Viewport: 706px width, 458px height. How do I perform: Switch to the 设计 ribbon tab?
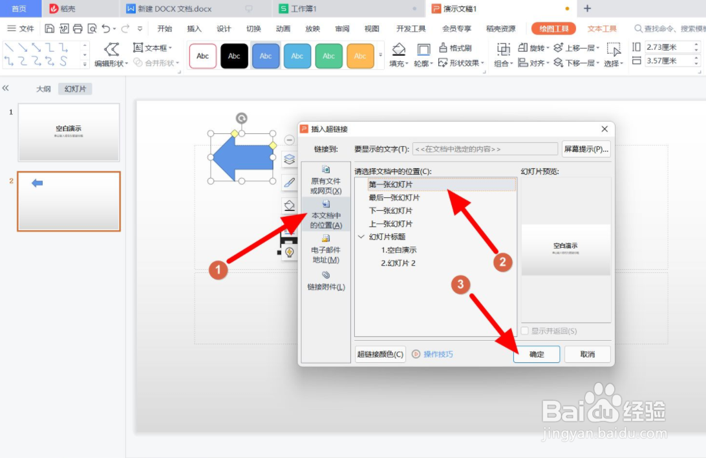pyautogui.click(x=224, y=29)
